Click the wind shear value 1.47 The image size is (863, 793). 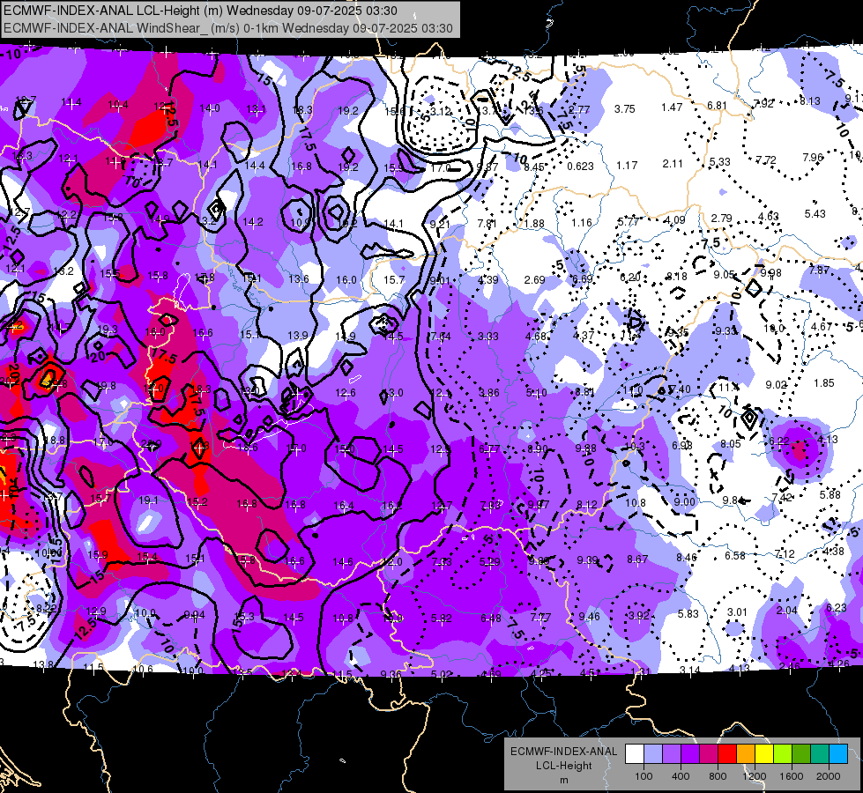click(x=672, y=107)
